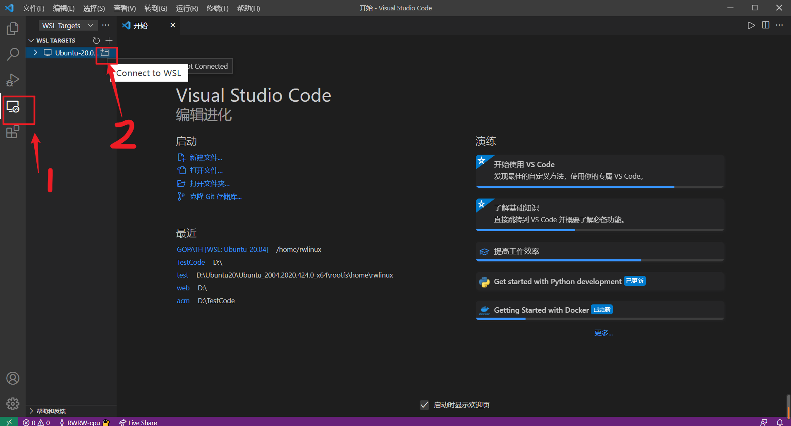791x426 pixels.
Task: Open recent test folder
Action: (182, 275)
